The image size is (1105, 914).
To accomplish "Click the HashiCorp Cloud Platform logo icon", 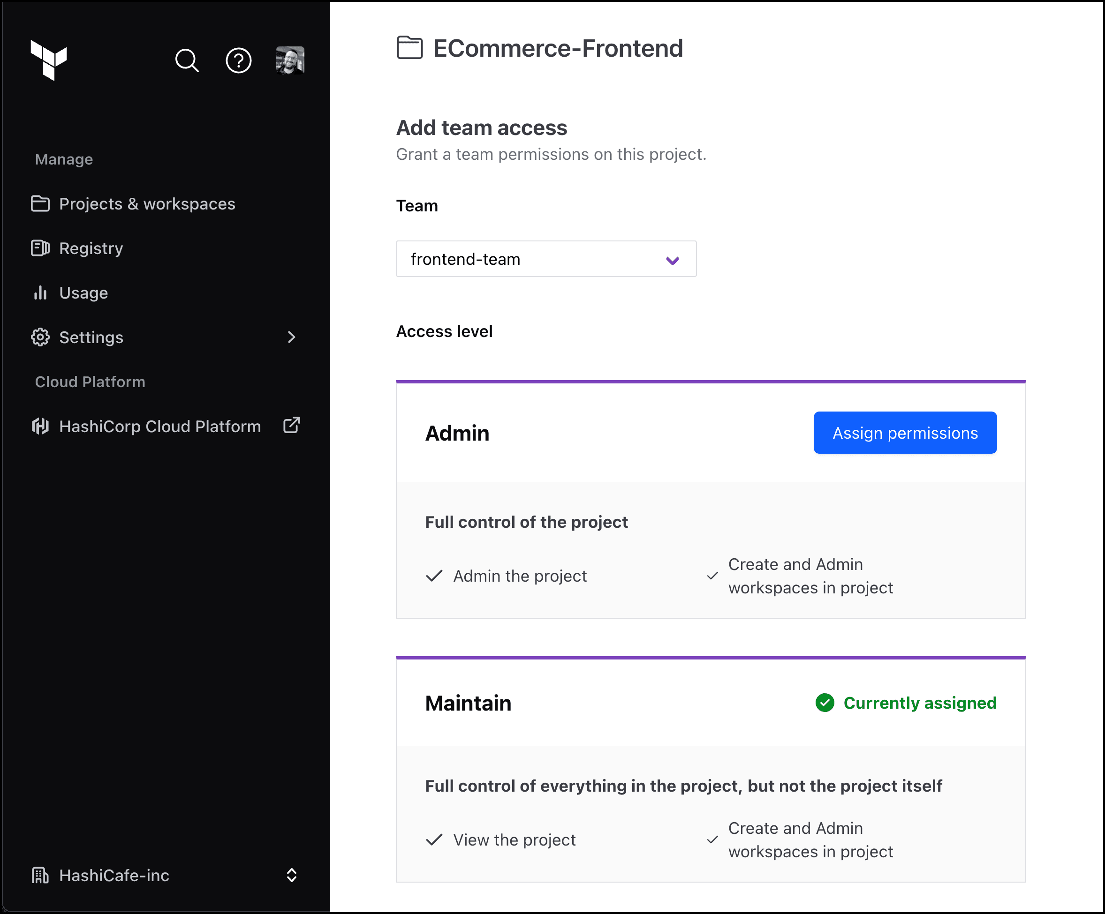I will 40,426.
